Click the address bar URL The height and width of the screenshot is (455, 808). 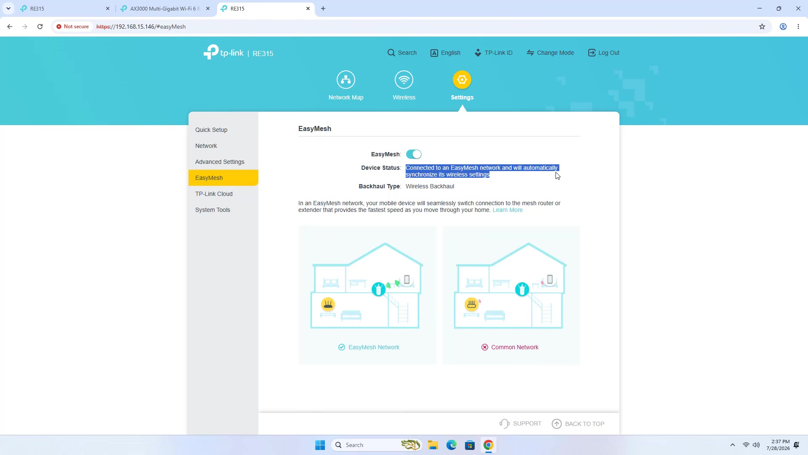pos(141,27)
